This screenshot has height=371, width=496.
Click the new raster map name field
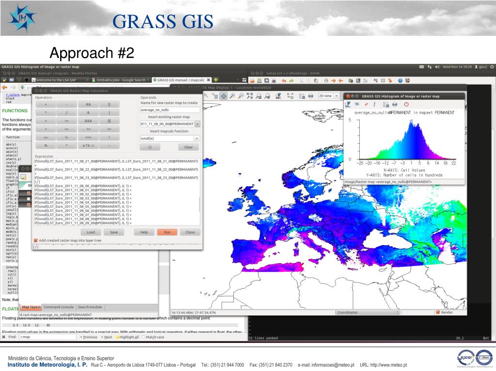point(170,110)
